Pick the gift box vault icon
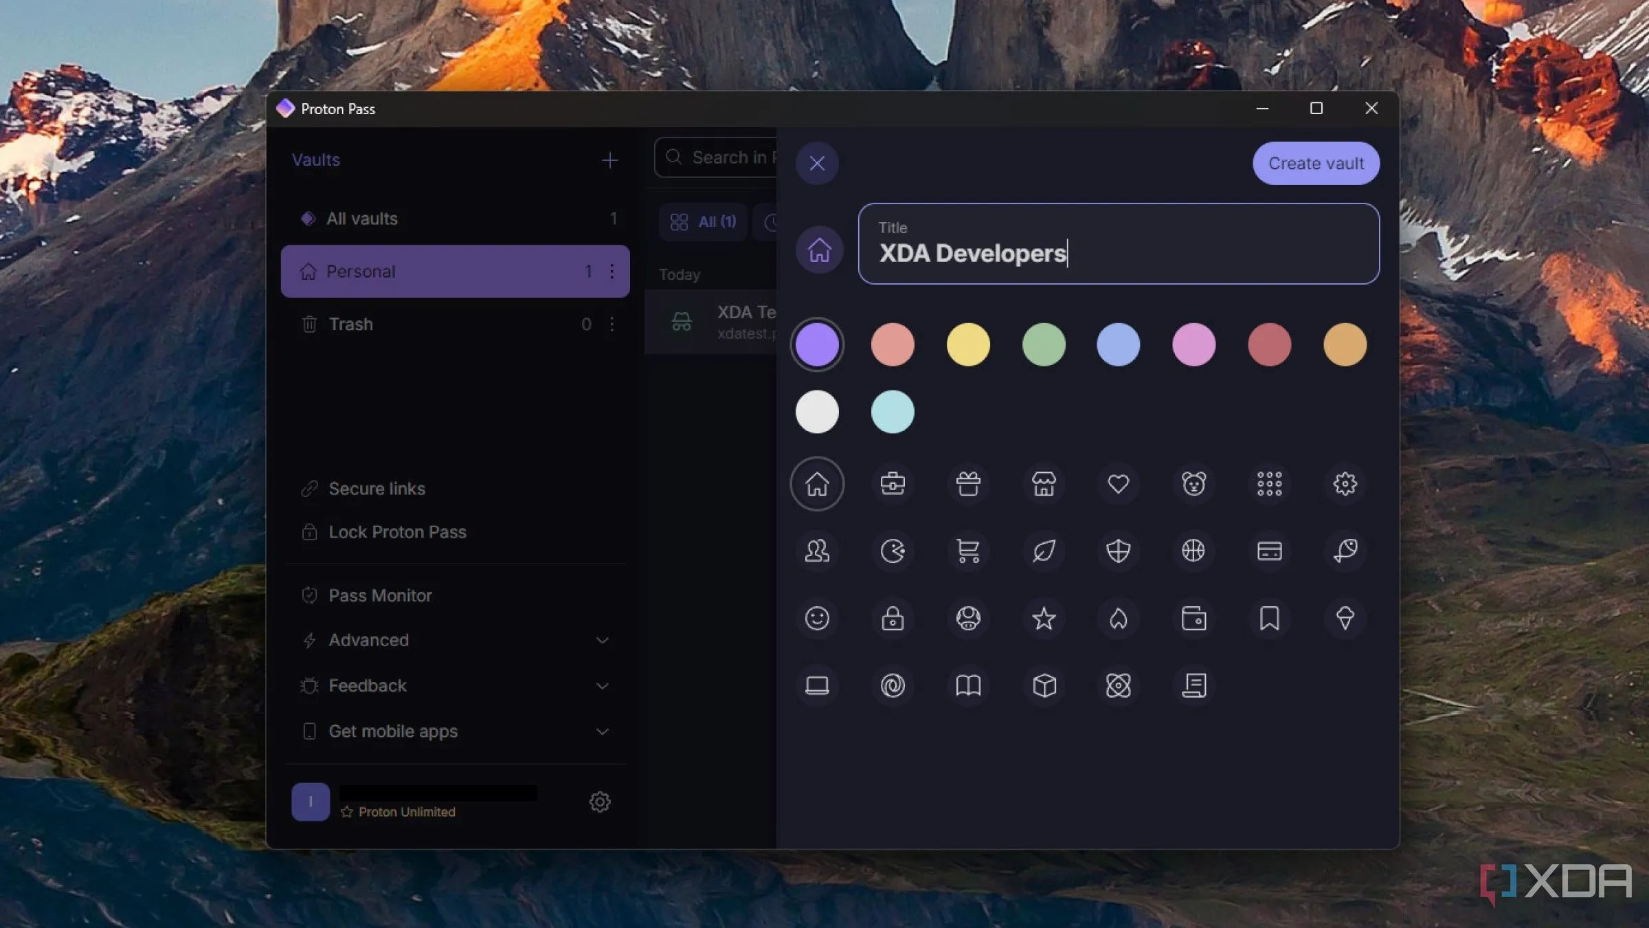Viewport: 1649px width, 928px height. (x=968, y=484)
